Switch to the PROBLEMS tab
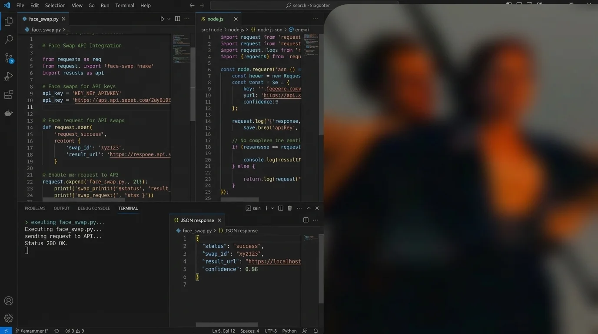 (x=35, y=208)
